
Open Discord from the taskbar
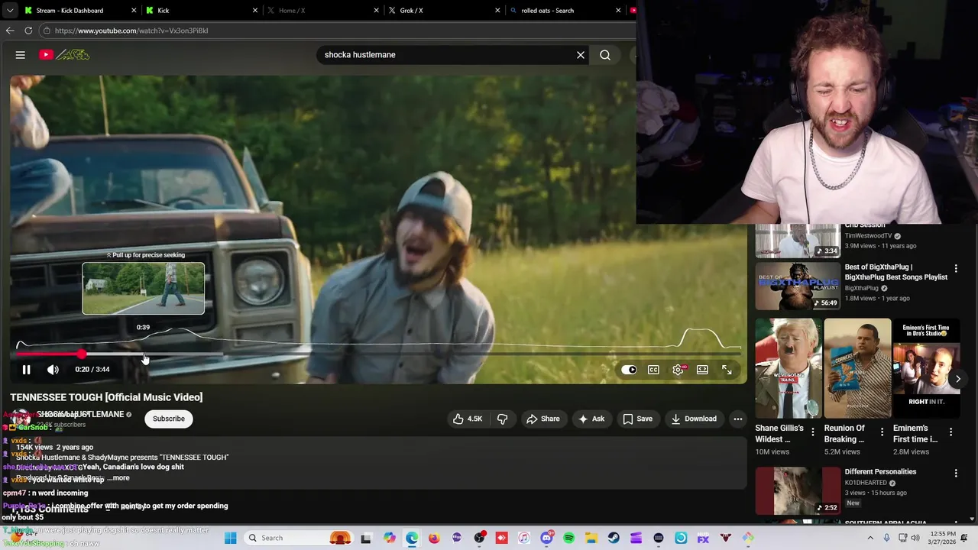pyautogui.click(x=546, y=538)
